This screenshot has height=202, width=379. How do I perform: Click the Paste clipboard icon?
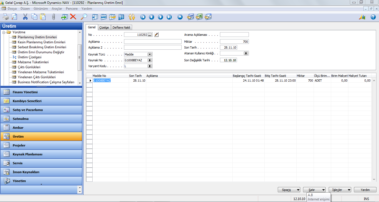pyautogui.click(x=43, y=17)
